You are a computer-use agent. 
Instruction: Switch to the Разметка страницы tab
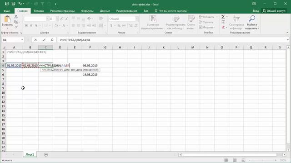click(62, 11)
